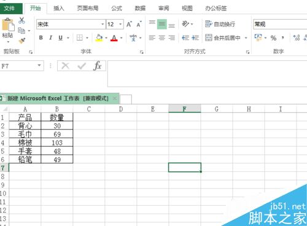Open the font color dropdown arrow
The image size is (307, 226).
[122, 38]
